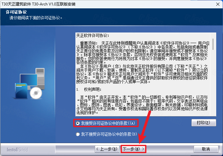The image size is (223, 156).
Task: Click the InstallShield logo
Action: point(17,150)
